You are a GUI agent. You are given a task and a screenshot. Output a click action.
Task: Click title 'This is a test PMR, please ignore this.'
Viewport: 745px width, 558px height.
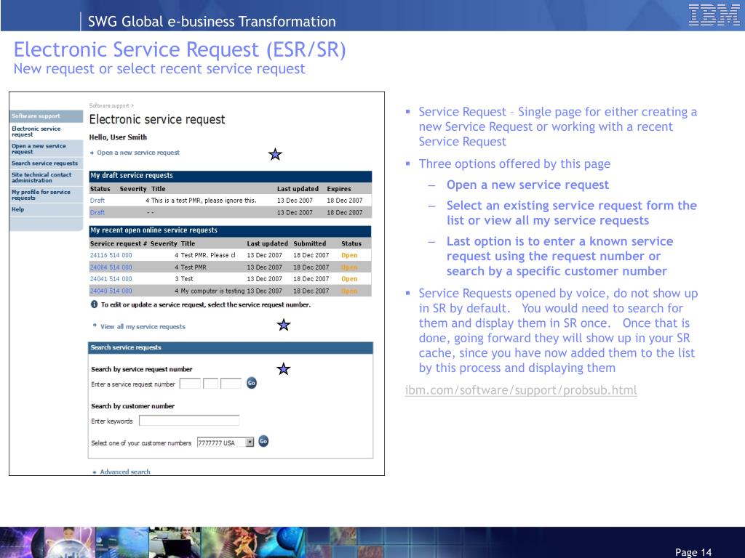pos(204,201)
